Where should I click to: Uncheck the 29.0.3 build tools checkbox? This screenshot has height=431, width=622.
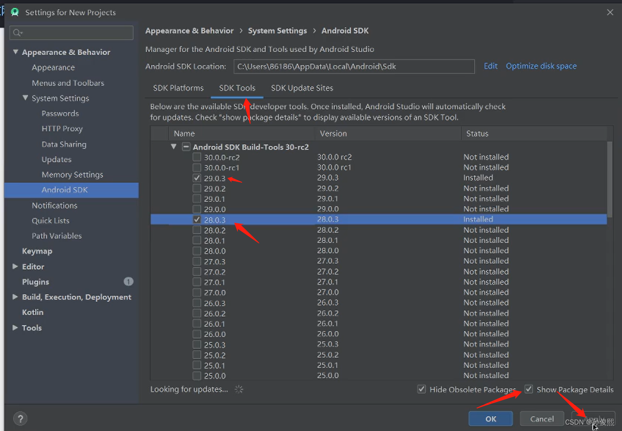coord(197,178)
